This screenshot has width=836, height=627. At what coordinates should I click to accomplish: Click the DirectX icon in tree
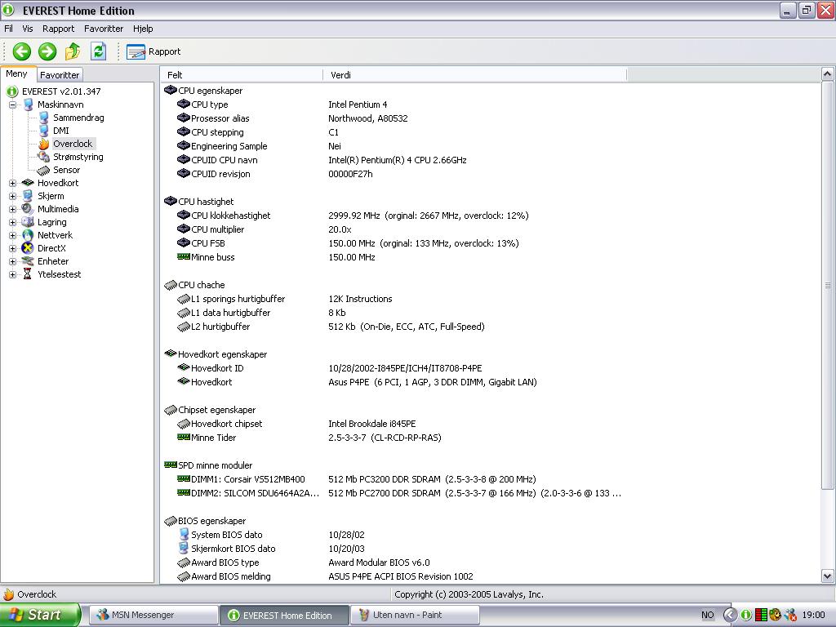point(28,248)
